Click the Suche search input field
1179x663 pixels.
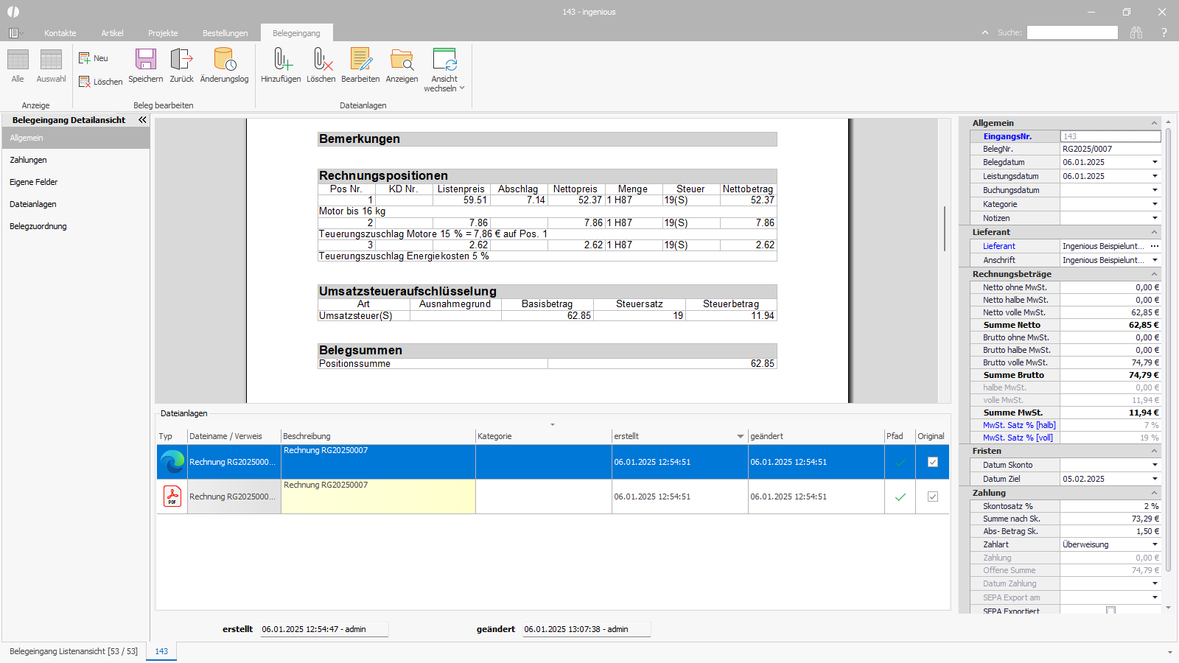pos(1072,32)
